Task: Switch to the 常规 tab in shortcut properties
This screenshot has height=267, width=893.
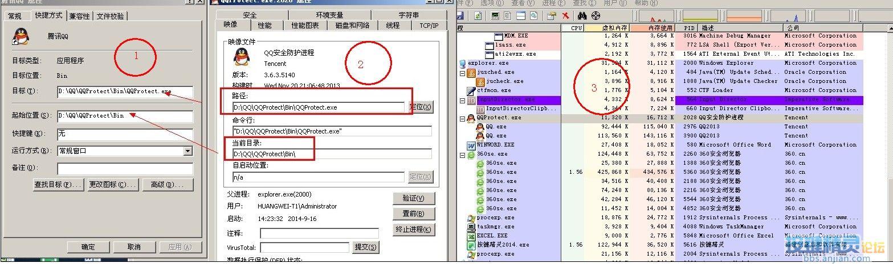Action: [x=15, y=16]
